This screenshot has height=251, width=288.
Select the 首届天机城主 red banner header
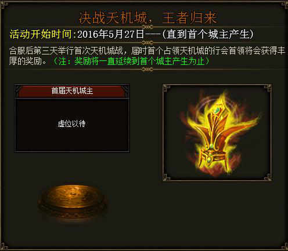pos(72,91)
